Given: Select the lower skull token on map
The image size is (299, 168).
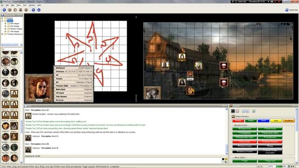Looking at the screenshot, I should point(223,82).
